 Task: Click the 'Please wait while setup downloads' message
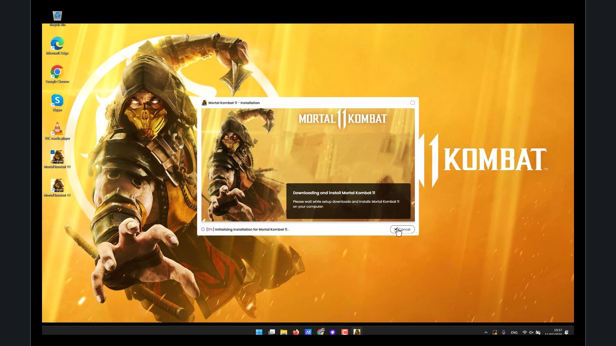346,204
